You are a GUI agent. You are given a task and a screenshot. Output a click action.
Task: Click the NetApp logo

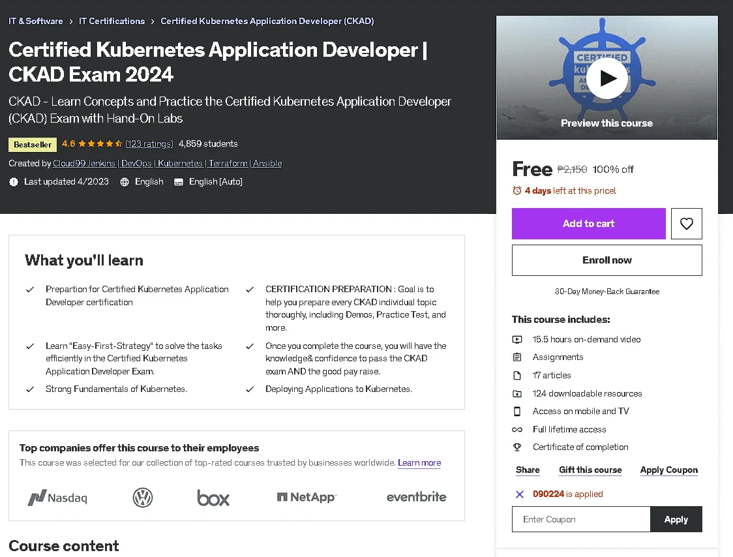click(x=307, y=497)
